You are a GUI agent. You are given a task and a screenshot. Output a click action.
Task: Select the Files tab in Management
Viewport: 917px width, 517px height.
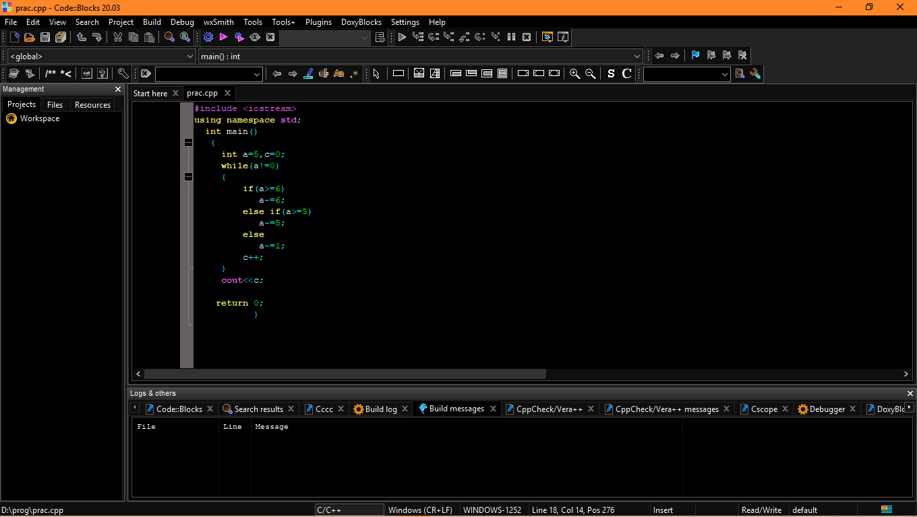click(55, 104)
